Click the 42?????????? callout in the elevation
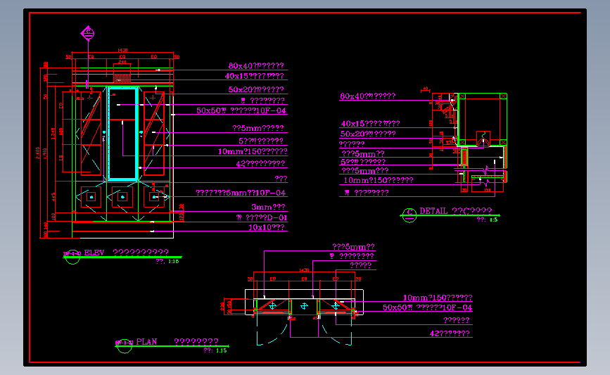The width and height of the screenshot is (610, 375). pos(260,164)
